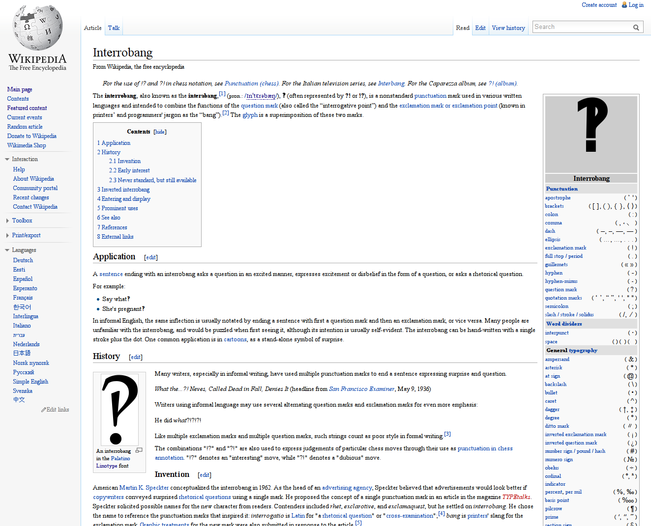Switch to the Talk tab
651x526 pixels.
point(114,28)
